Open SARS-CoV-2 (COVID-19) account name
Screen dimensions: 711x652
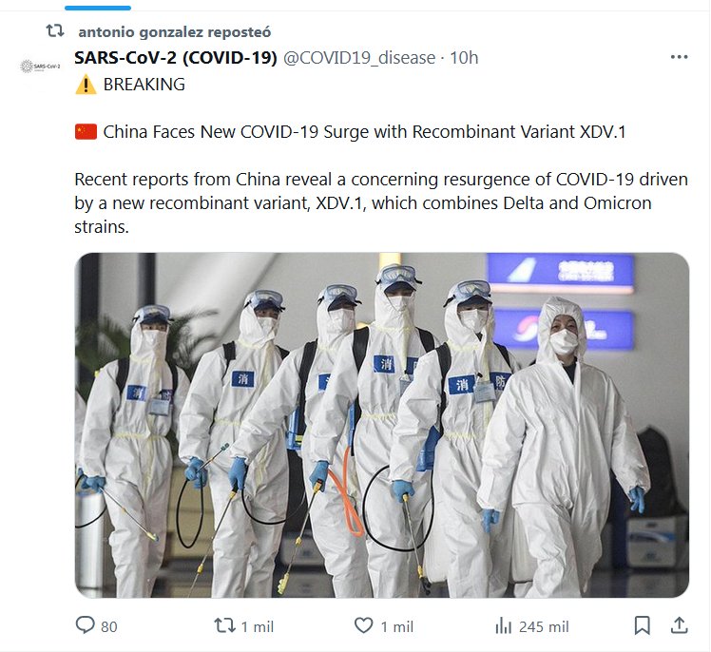point(176,58)
